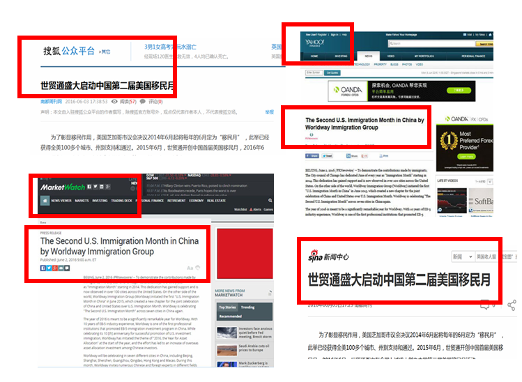
Task: Open SoftBank video thumbnail
Action: click(x=481, y=201)
